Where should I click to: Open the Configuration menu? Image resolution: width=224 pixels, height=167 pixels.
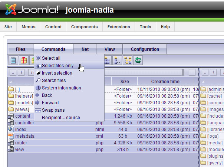point(145,49)
